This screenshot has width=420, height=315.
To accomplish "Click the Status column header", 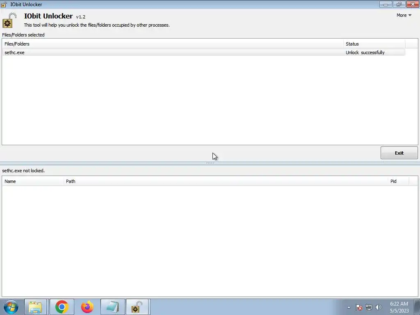I will (x=374, y=44).
